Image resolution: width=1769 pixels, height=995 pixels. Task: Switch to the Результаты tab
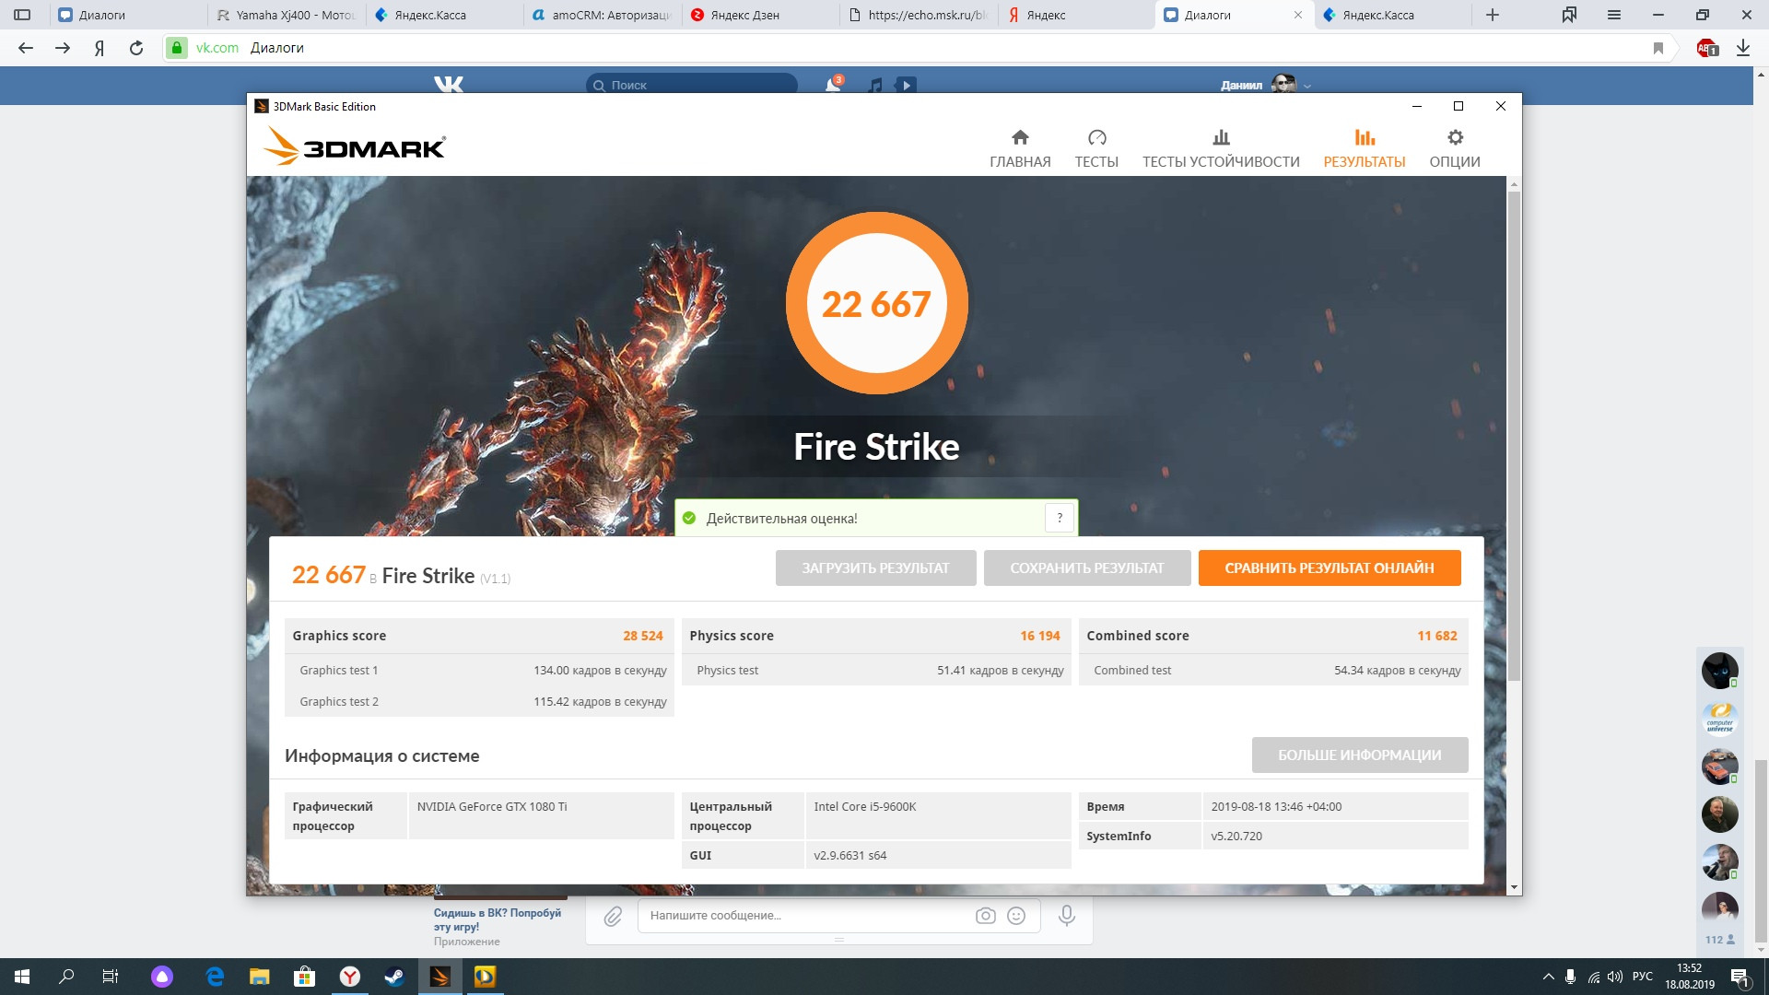pyautogui.click(x=1364, y=148)
